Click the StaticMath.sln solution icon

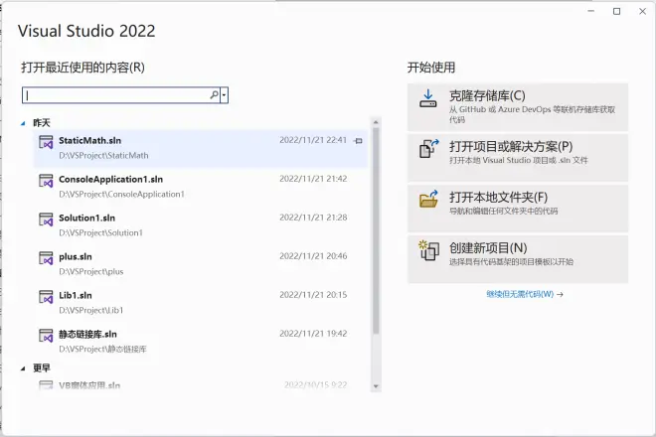coord(46,142)
